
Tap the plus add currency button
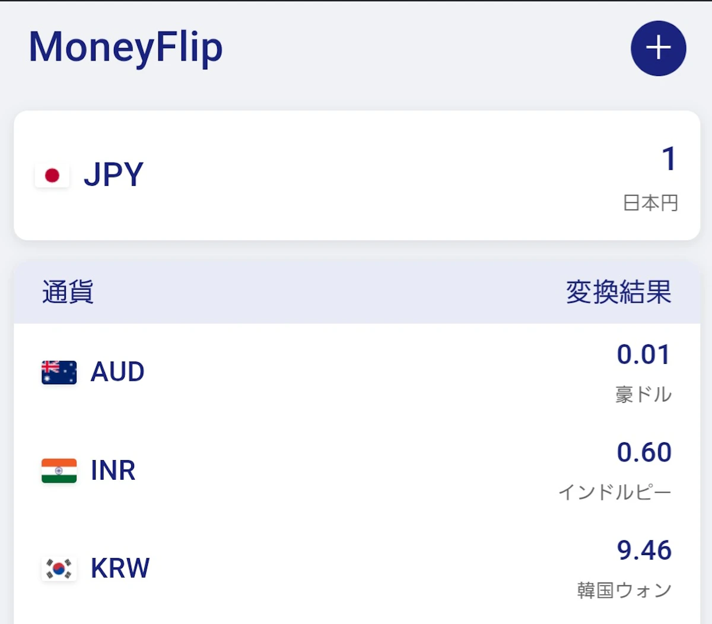click(x=658, y=48)
